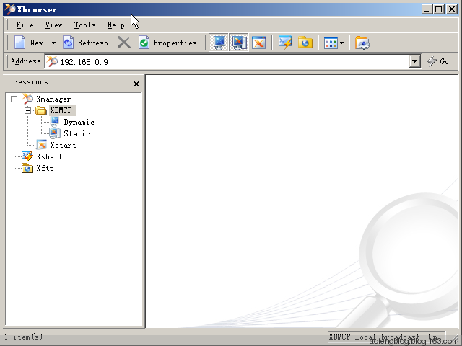
Task: Click the Go button
Action: [438, 61]
